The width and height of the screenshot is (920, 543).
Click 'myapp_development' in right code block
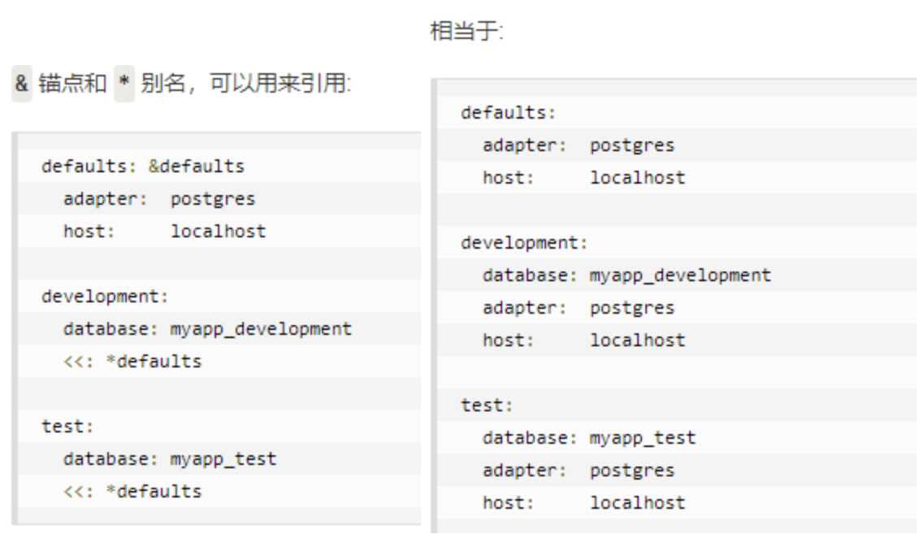pos(680,276)
